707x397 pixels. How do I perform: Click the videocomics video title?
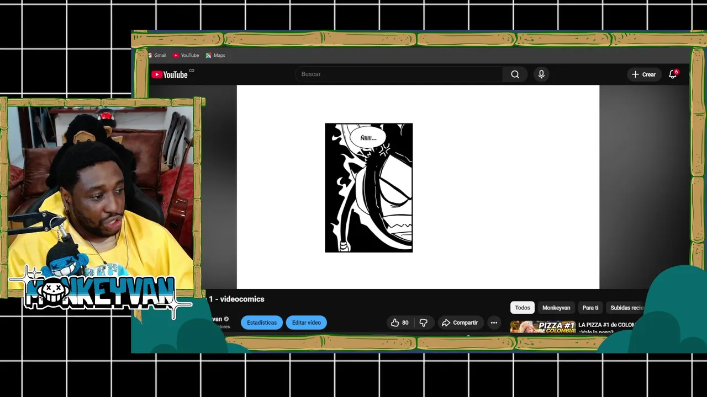coord(236,299)
